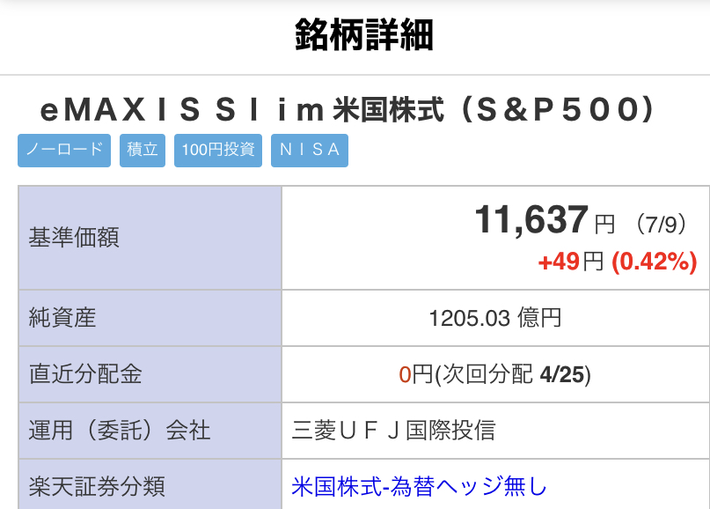Click the 三菱UFJ国際投信 company name

pos(393,430)
